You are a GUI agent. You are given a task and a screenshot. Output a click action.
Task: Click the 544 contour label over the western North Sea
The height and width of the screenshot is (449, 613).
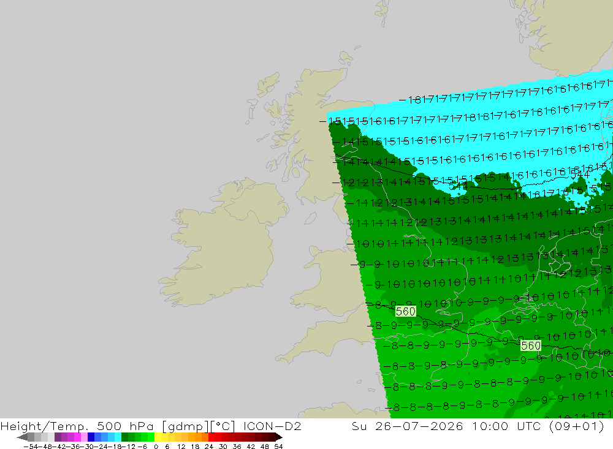tap(458, 186)
